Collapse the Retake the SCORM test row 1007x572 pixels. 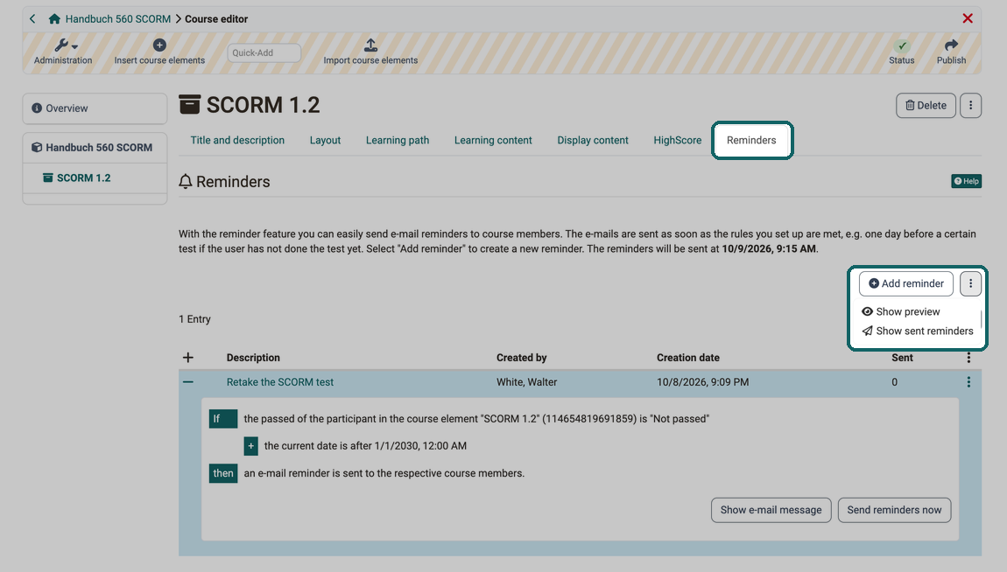(188, 382)
